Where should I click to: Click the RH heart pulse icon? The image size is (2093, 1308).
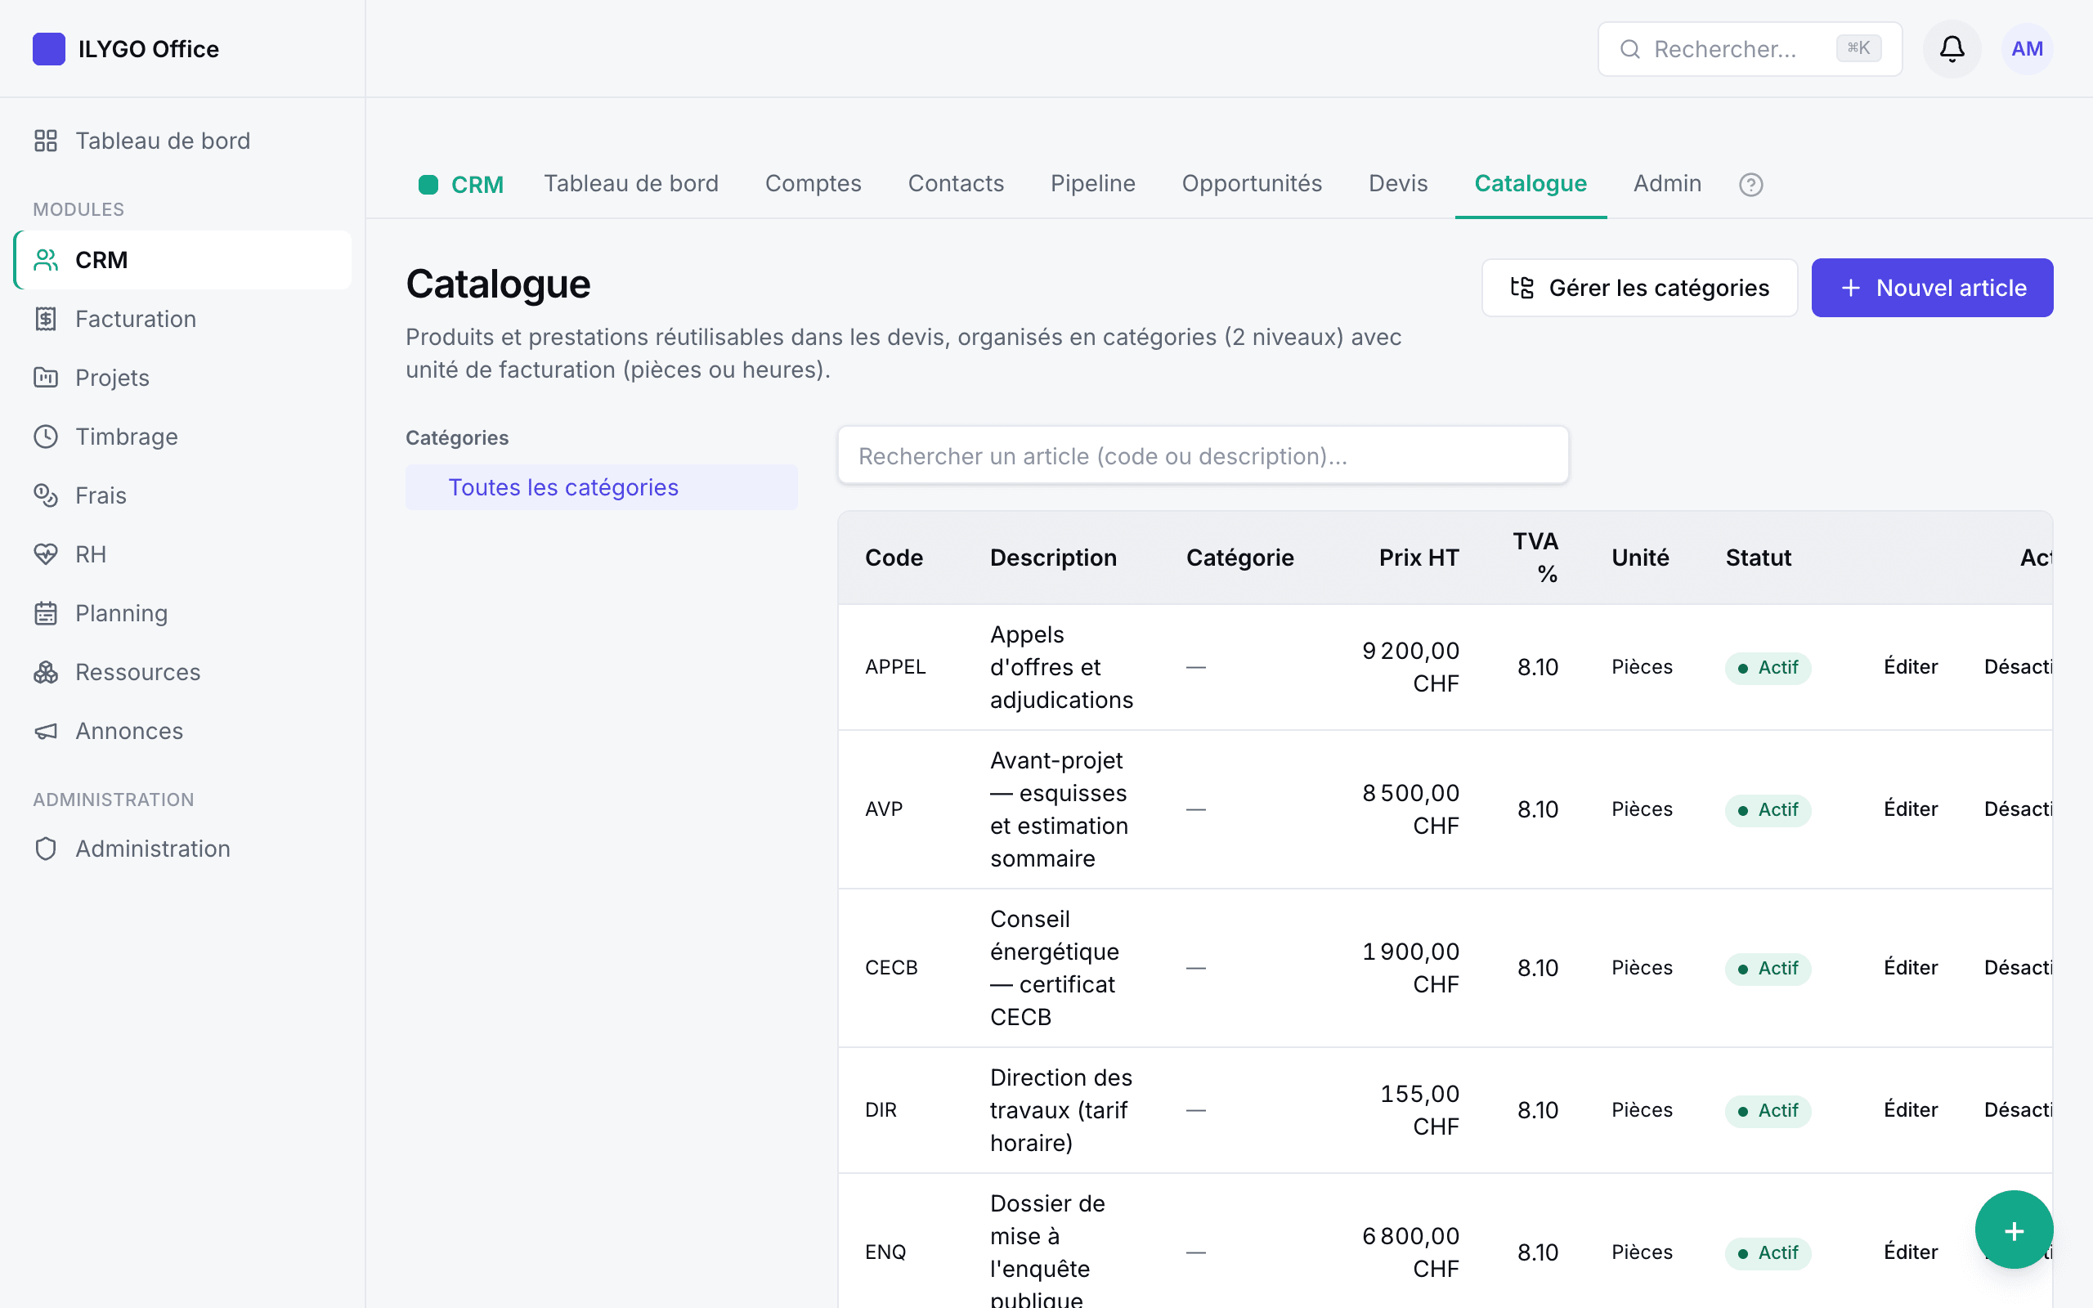coord(46,554)
